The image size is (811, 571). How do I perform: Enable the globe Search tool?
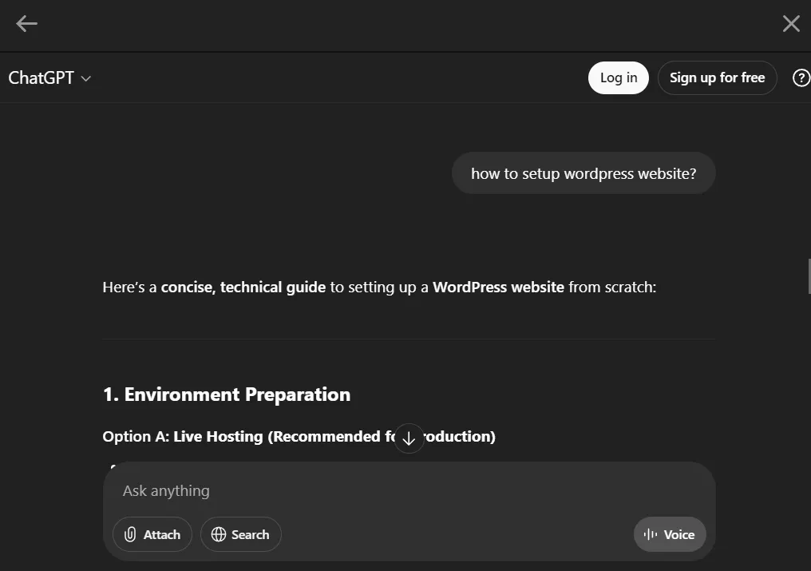coord(240,534)
